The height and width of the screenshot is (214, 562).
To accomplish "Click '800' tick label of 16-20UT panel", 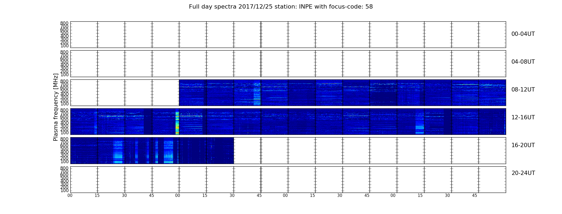I will tap(64, 139).
